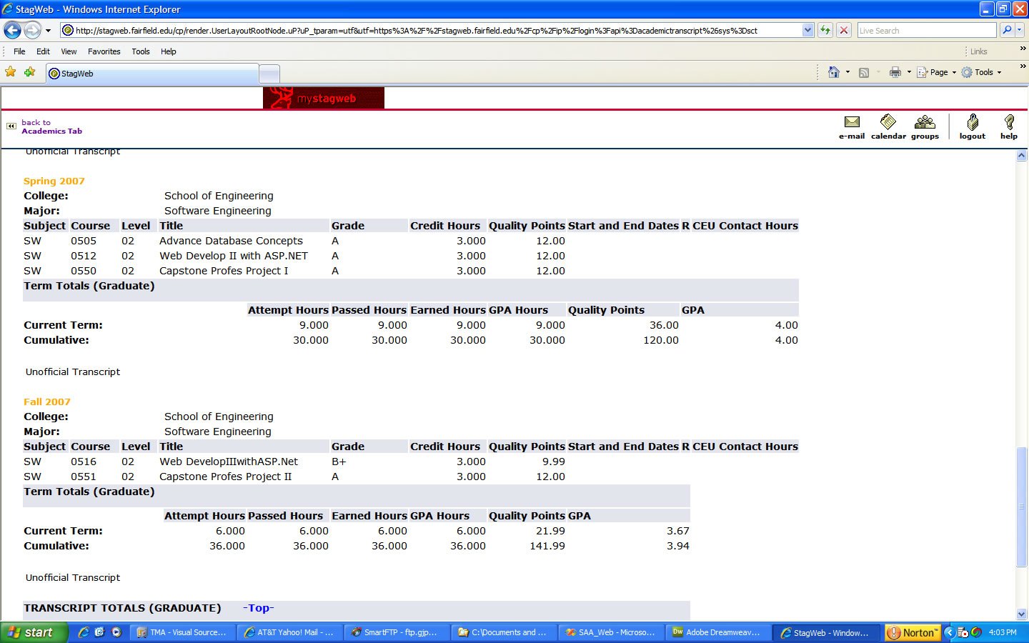
Task: Click the Add to Favorites star icon
Action: tap(29, 72)
